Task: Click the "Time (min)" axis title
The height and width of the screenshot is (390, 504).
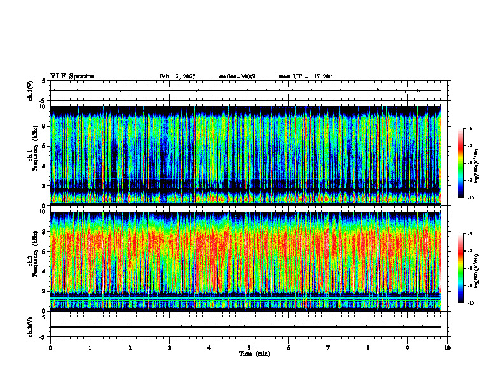Action: (x=255, y=354)
